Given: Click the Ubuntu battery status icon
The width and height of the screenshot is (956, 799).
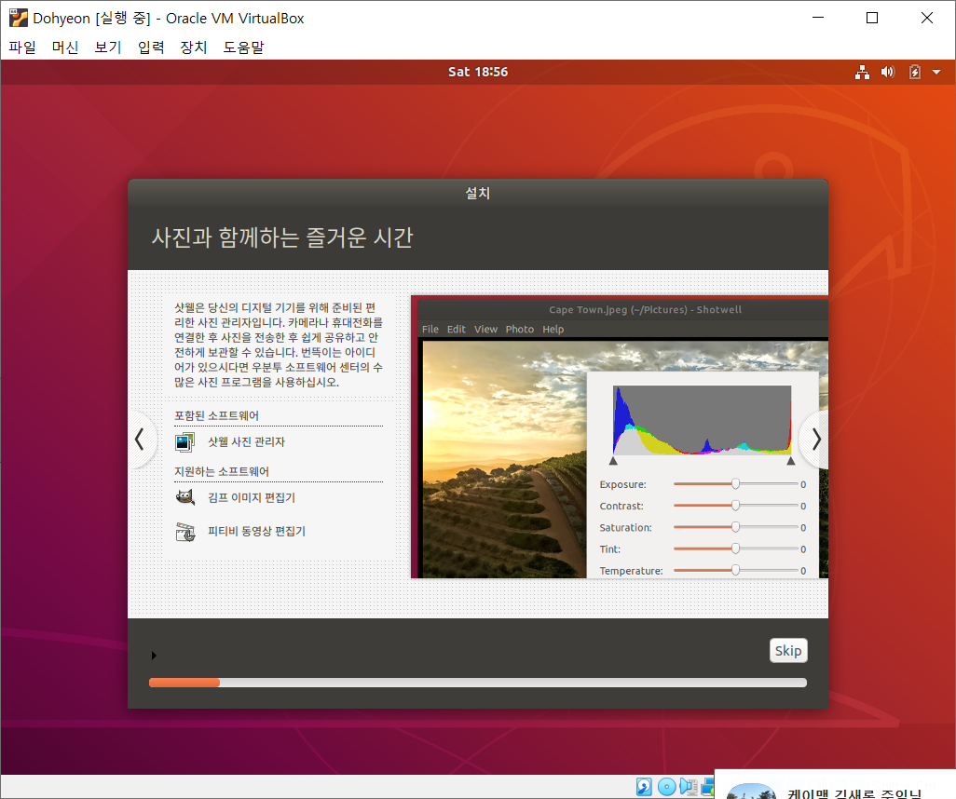Looking at the screenshot, I should pos(915,72).
